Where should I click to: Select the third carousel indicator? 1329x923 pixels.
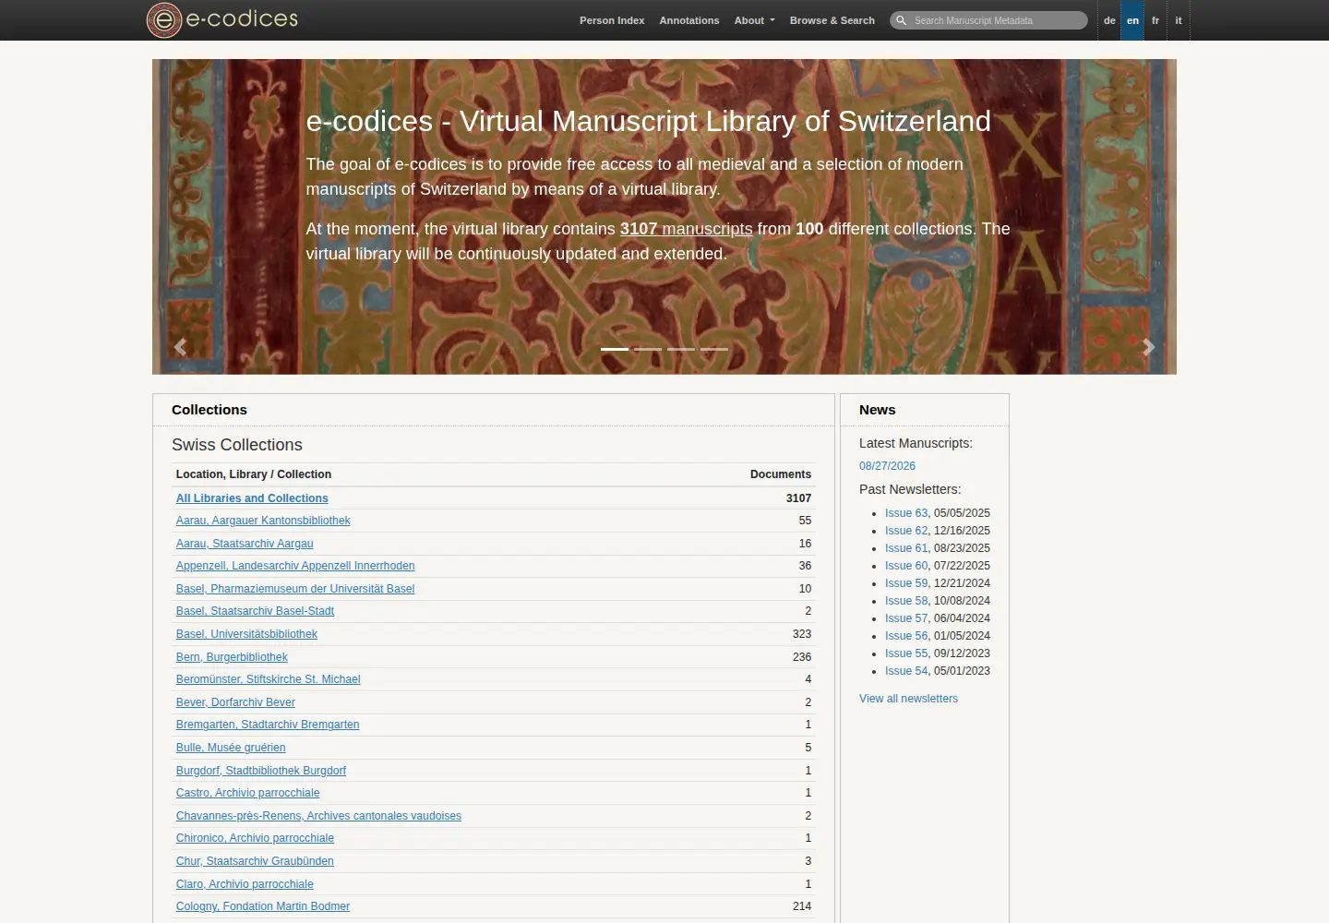[681, 349]
